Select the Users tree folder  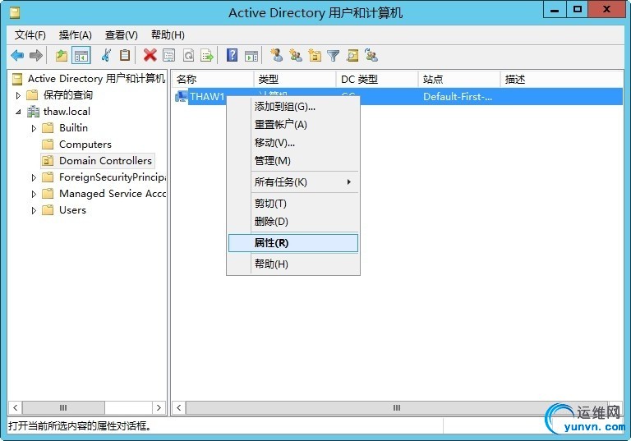(72, 210)
